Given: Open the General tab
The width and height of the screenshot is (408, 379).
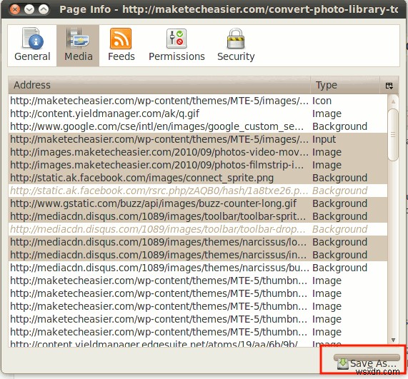Looking at the screenshot, I should pyautogui.click(x=32, y=46).
